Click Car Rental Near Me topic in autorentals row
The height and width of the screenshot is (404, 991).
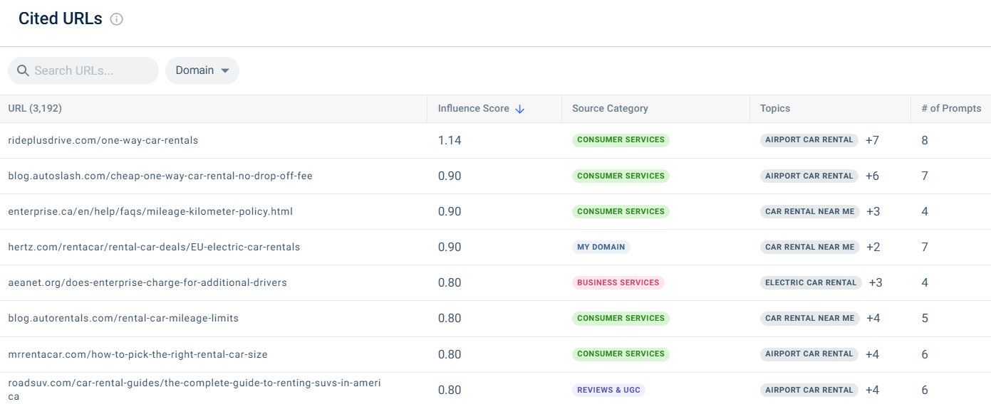click(810, 318)
